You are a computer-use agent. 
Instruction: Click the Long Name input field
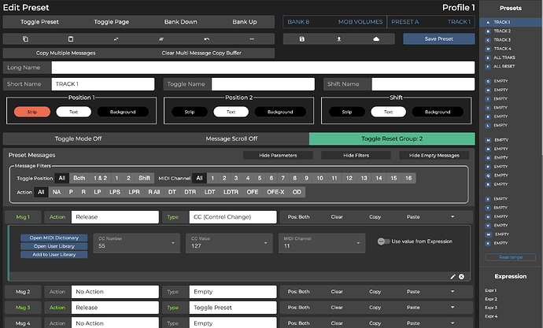click(x=262, y=68)
